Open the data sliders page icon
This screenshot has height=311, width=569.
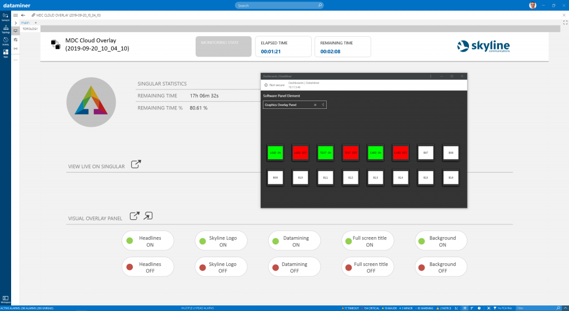pos(16,39)
